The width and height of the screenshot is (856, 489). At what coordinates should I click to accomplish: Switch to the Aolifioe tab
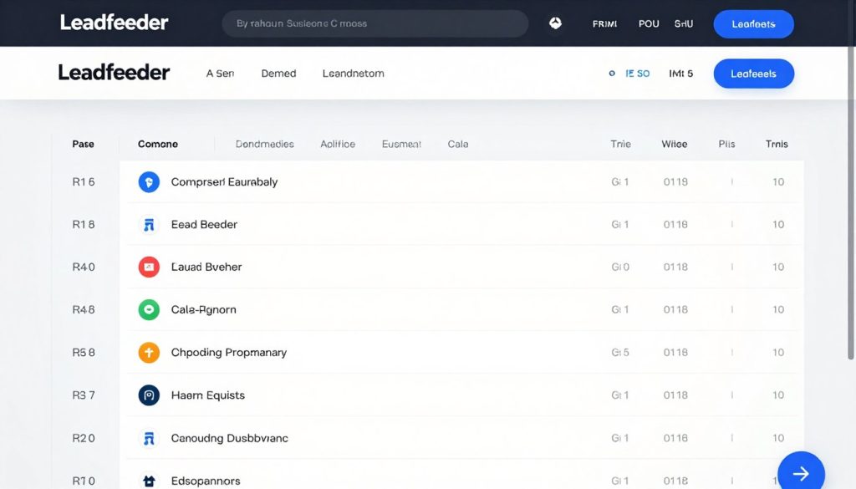pyautogui.click(x=338, y=144)
